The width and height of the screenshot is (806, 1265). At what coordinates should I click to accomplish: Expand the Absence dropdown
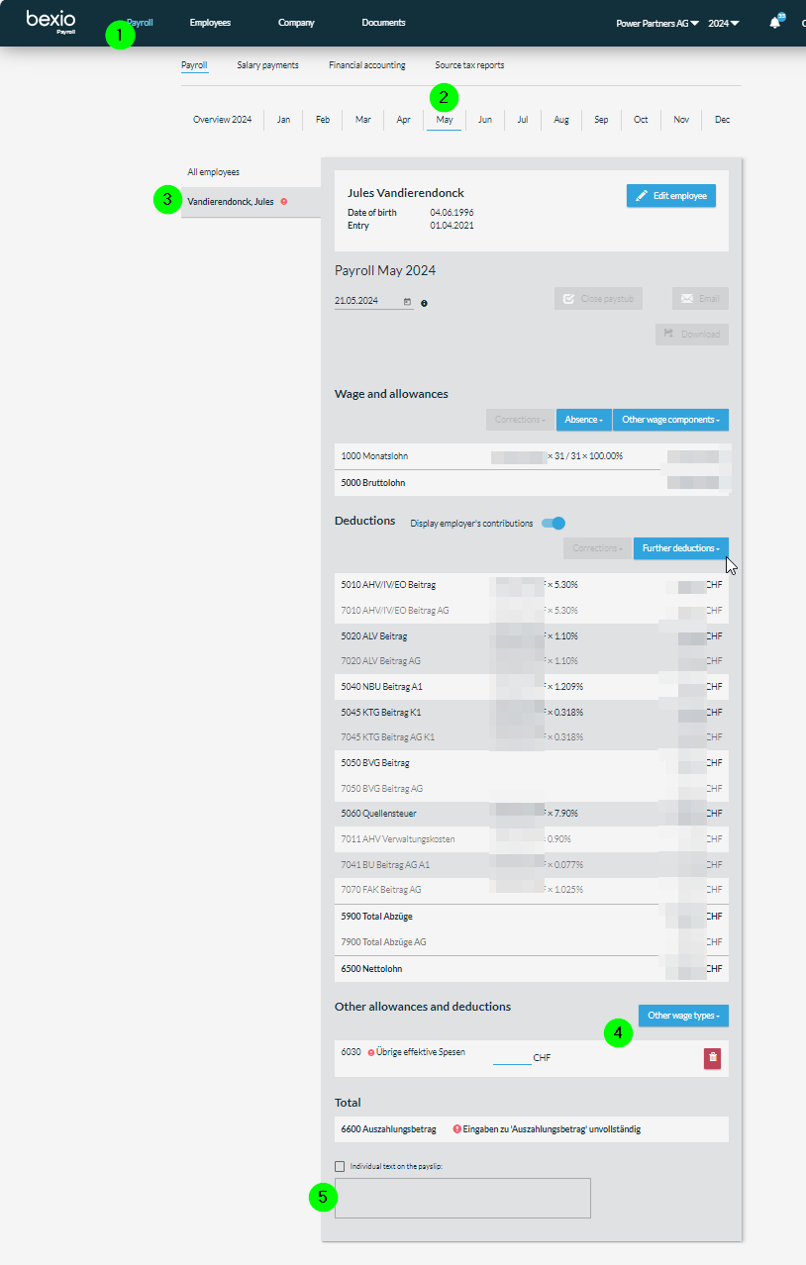tap(584, 420)
